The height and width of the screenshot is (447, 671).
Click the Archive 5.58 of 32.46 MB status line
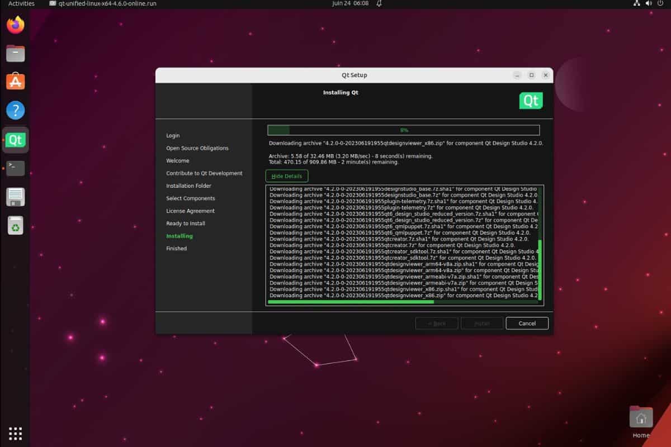(351, 156)
